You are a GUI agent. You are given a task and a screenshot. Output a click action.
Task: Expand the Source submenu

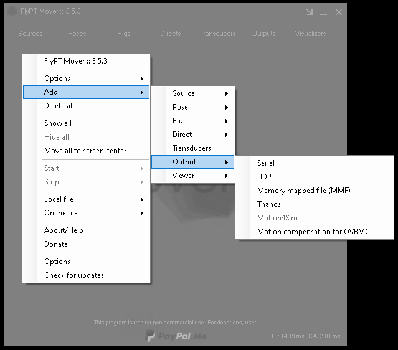coord(192,93)
